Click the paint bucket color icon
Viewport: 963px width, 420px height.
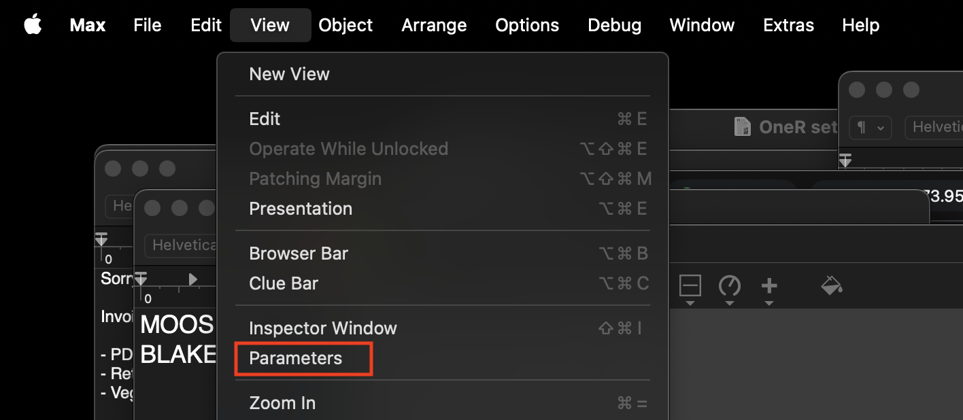click(x=832, y=285)
